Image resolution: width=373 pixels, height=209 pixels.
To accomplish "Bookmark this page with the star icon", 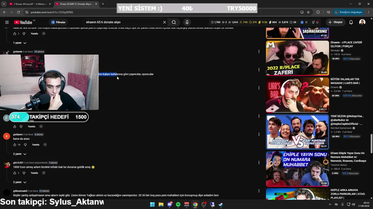I will pos(308,12).
